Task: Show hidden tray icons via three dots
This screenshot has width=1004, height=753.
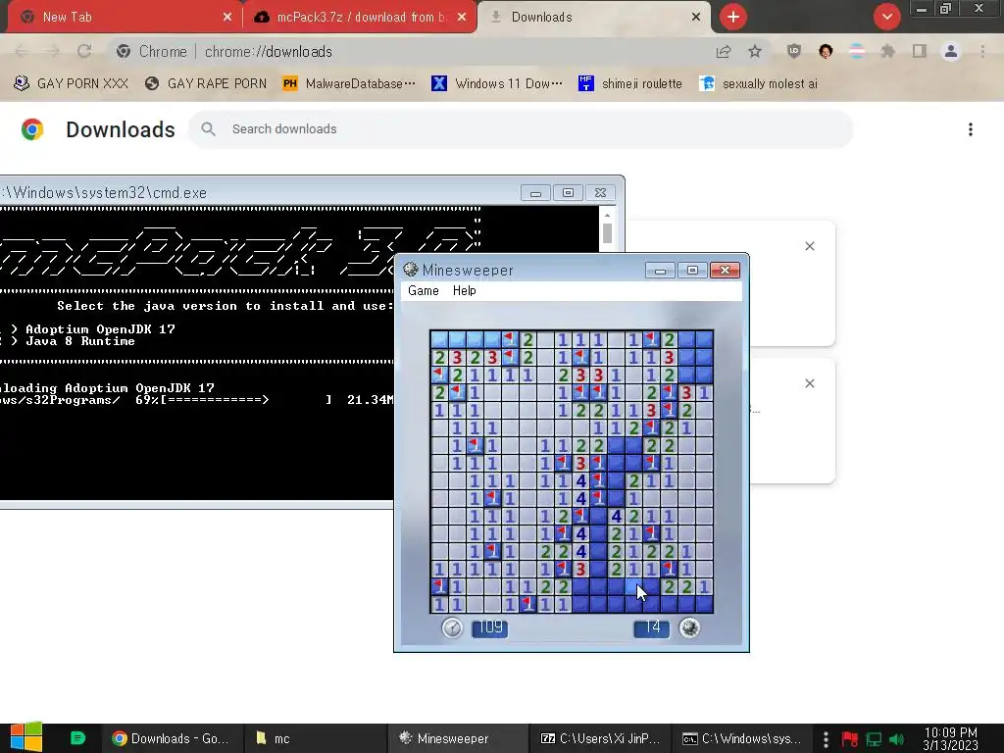Action: coord(826,739)
